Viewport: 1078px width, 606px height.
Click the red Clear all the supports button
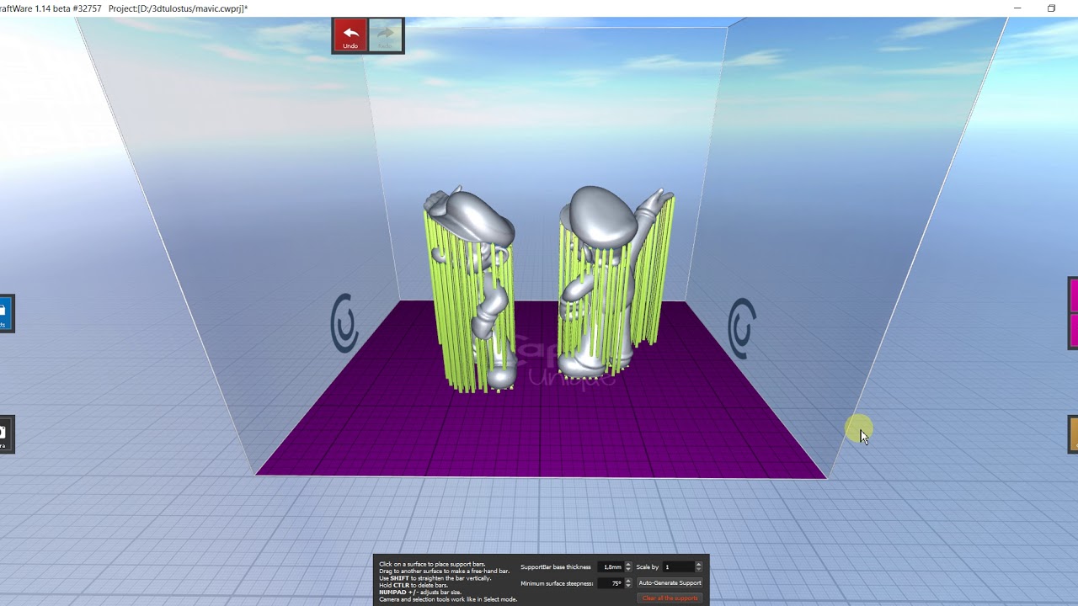(x=670, y=598)
